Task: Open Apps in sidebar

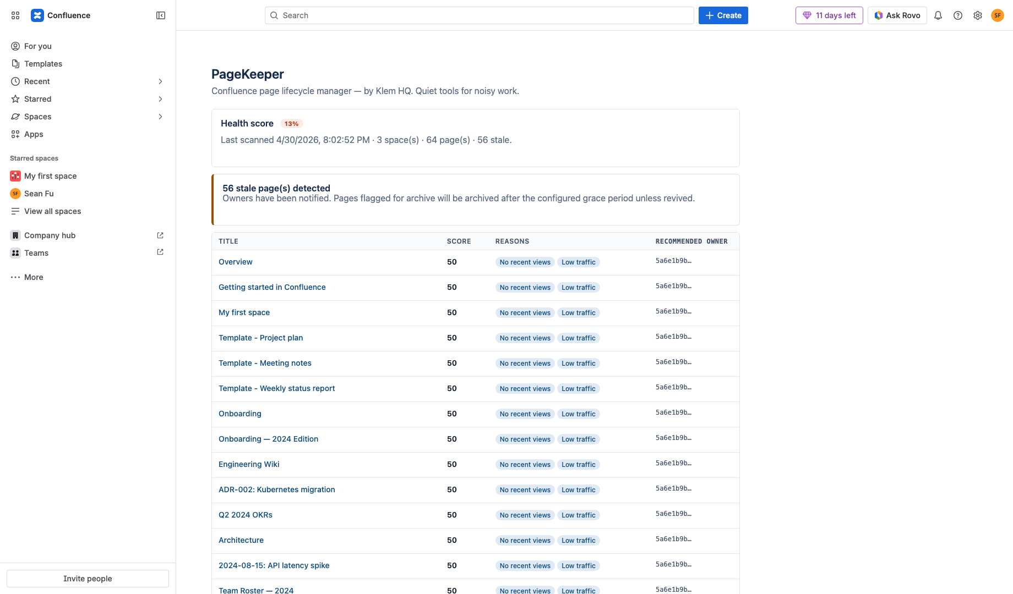Action: click(88, 134)
